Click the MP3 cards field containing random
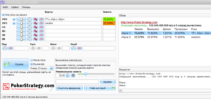 (x=73, y=23)
